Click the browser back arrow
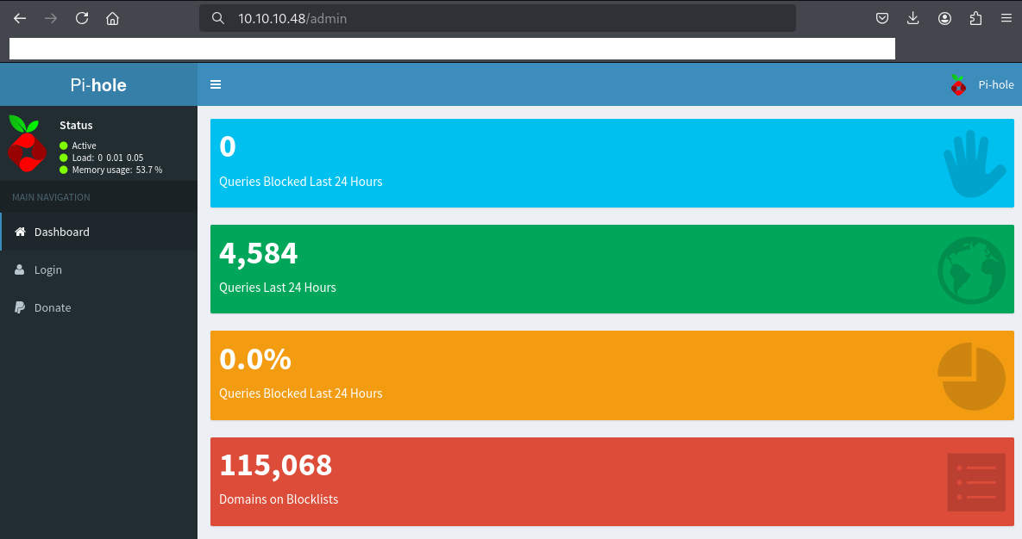Viewport: 1022px width, 539px height. (20, 18)
